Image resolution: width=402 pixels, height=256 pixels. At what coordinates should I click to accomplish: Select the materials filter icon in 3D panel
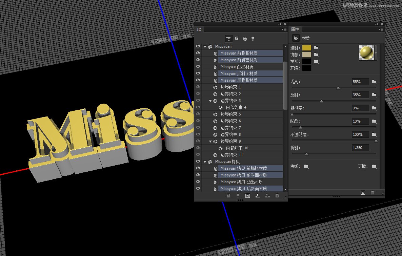pos(245,38)
